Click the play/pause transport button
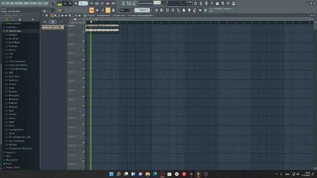 point(65,3)
